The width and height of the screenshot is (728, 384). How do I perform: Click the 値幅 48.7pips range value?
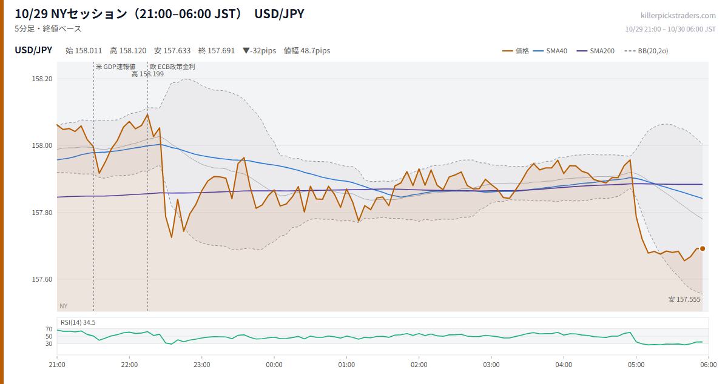click(x=307, y=51)
